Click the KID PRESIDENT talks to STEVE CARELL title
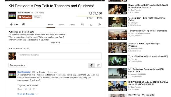Viewport: 171px width, 97px height. click(148, 83)
